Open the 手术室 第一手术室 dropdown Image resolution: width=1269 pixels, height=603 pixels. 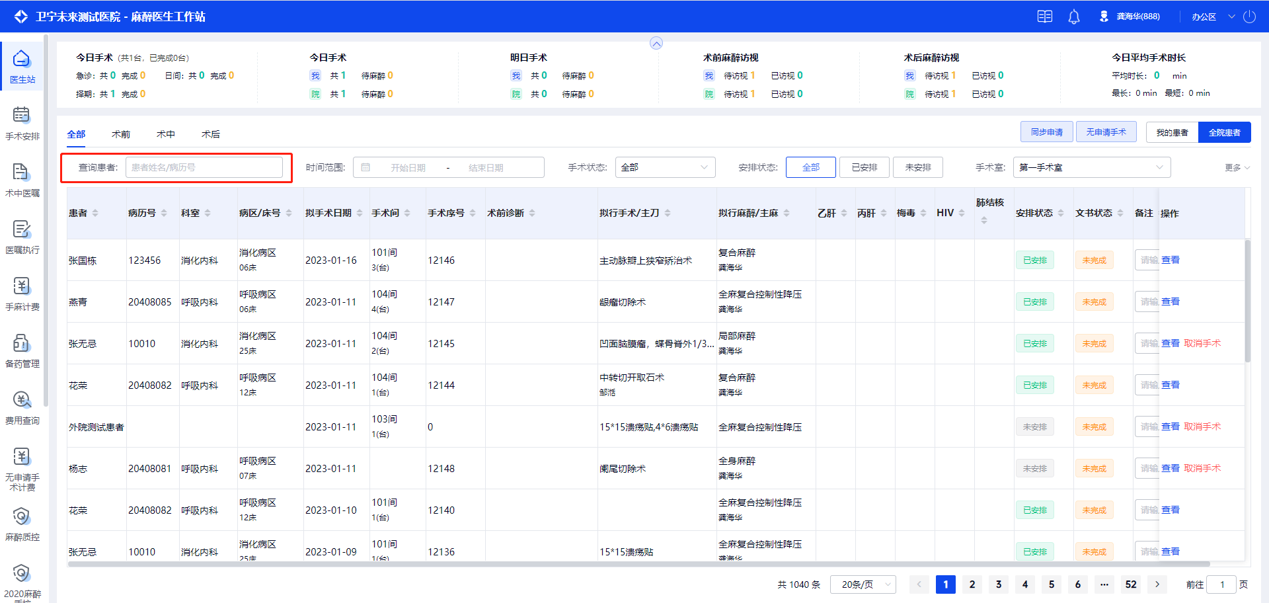pyautogui.click(x=1091, y=167)
